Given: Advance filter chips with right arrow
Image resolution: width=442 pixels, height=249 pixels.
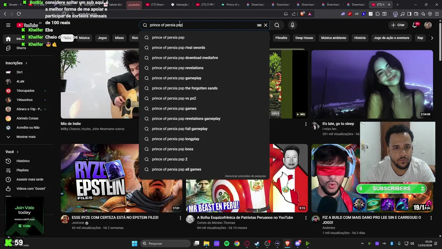Looking at the screenshot, I should [432, 38].
